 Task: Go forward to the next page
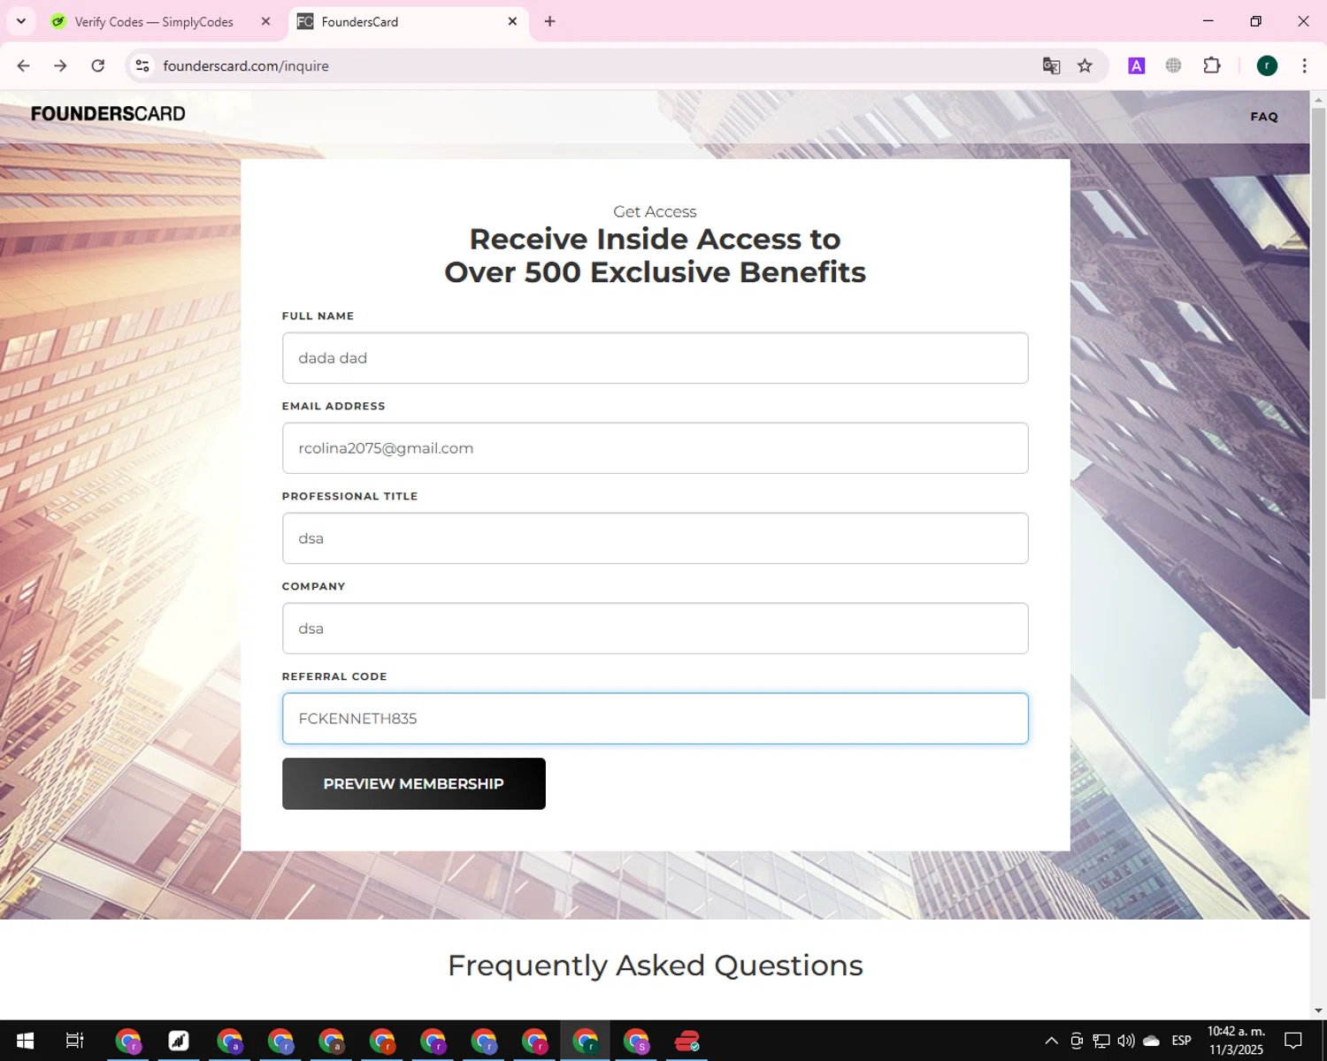[x=60, y=65]
